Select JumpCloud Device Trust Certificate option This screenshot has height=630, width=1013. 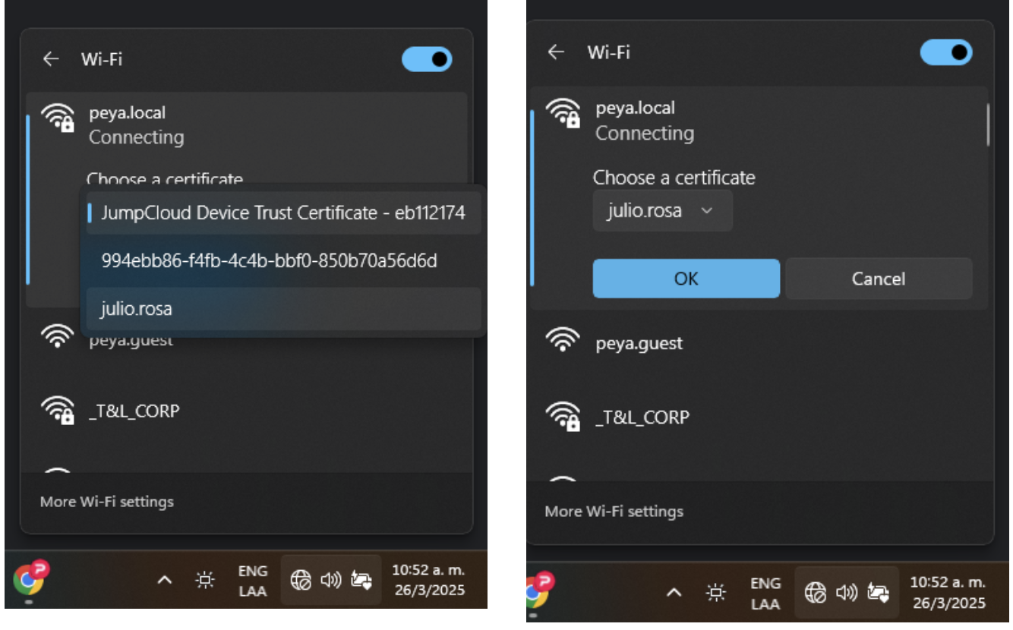(283, 213)
